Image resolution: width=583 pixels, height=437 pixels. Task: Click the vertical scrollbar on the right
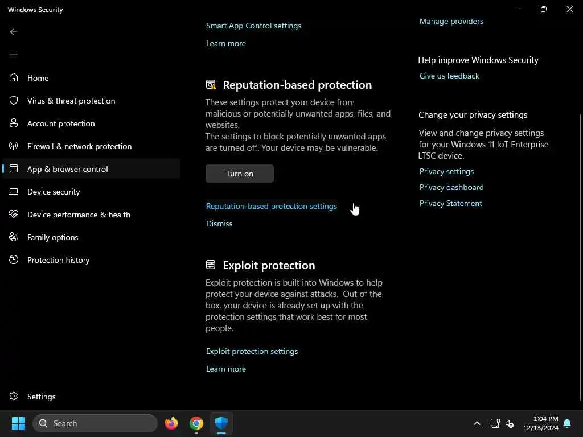580,257
